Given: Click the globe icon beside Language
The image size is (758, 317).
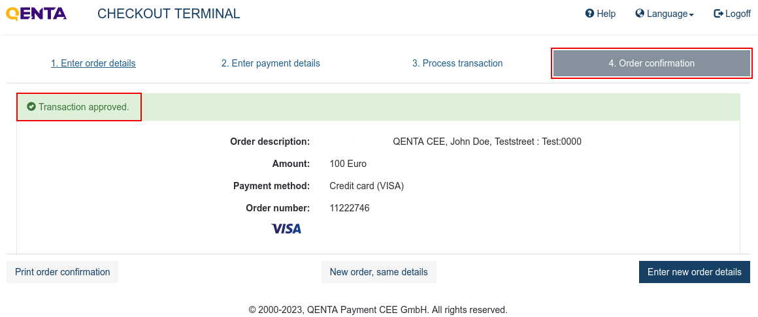Looking at the screenshot, I should (640, 14).
